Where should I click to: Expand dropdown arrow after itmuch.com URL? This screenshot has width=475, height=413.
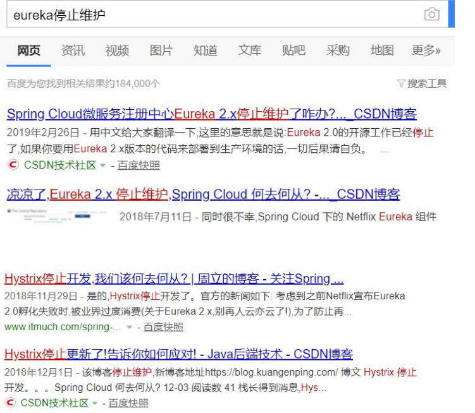pyautogui.click(x=130, y=327)
